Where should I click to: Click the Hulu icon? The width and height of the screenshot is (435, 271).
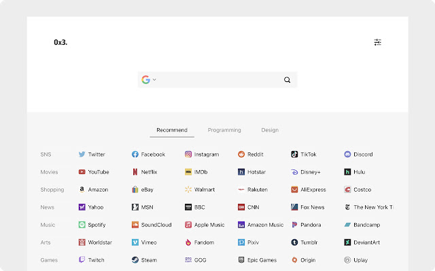347,172
